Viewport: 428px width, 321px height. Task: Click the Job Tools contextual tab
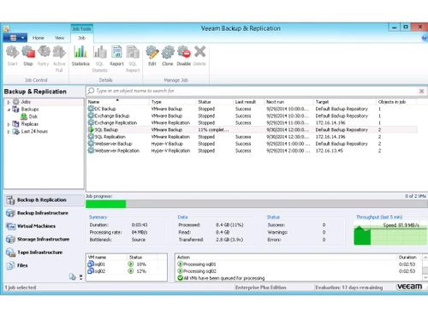(81, 29)
